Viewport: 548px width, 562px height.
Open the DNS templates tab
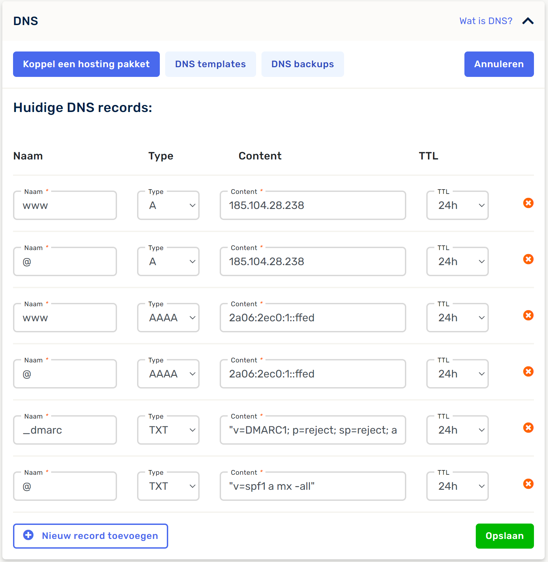(210, 64)
